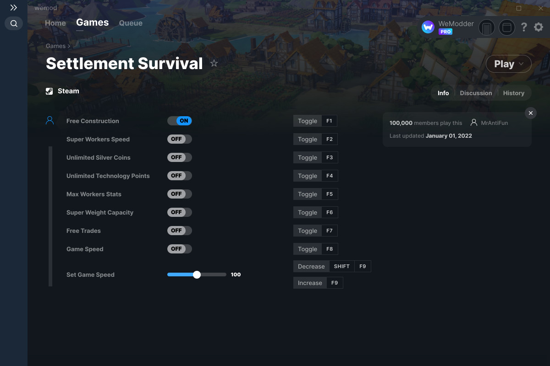Open the overlay window icon in header
This screenshot has width=550, height=366.
pyautogui.click(x=507, y=27)
